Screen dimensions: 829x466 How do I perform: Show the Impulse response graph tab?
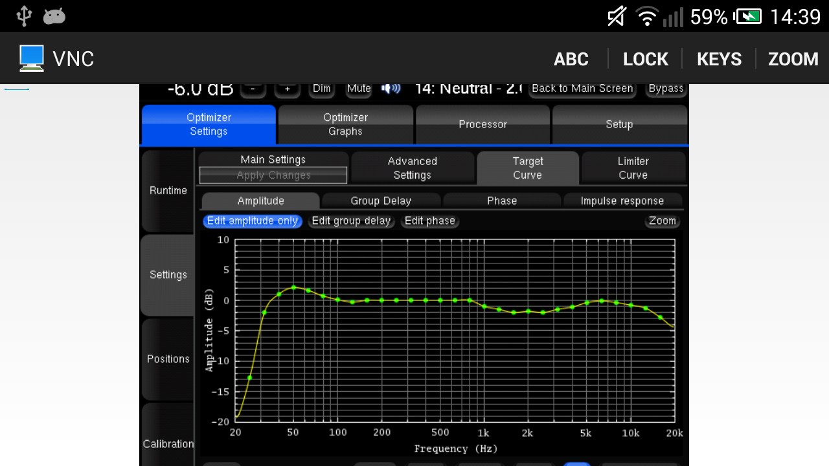coord(622,201)
